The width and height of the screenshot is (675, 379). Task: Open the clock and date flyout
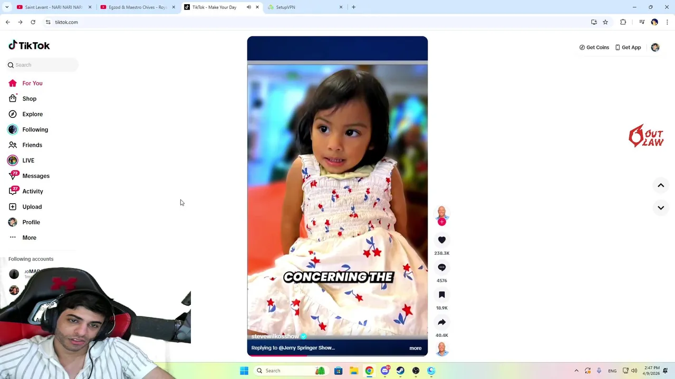coord(651,371)
